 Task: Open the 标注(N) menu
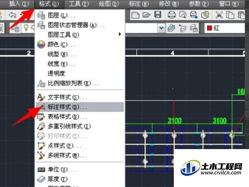tap(139, 3)
